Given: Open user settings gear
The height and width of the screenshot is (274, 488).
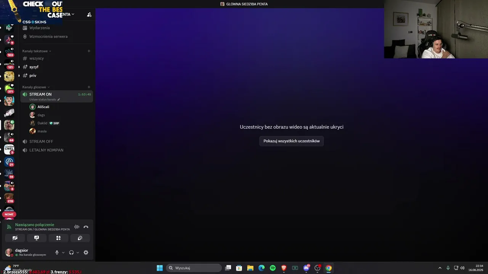Looking at the screenshot, I should tap(86, 252).
